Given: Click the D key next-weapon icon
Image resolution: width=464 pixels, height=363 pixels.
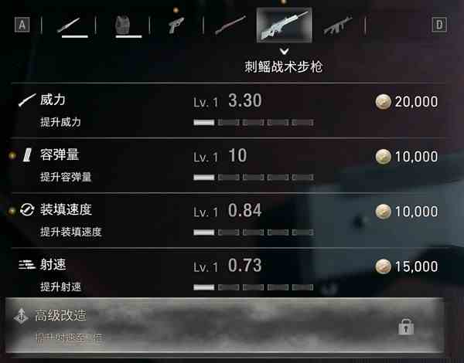Looking at the screenshot, I should click(x=439, y=25).
